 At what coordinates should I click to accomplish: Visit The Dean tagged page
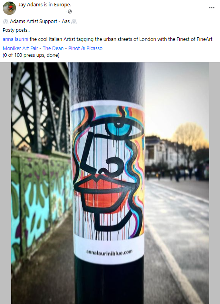coord(53,48)
